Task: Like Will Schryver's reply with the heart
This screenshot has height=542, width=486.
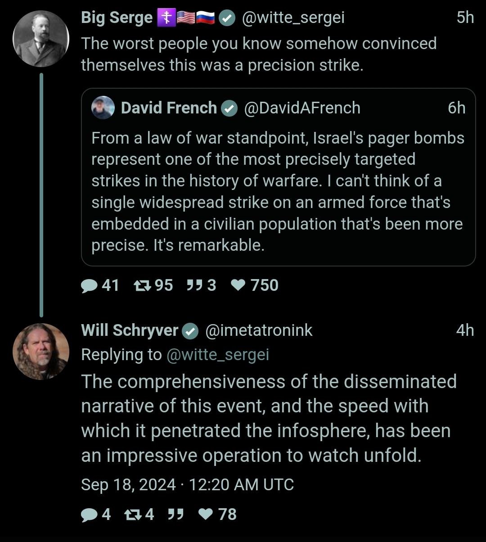Action: [x=206, y=515]
